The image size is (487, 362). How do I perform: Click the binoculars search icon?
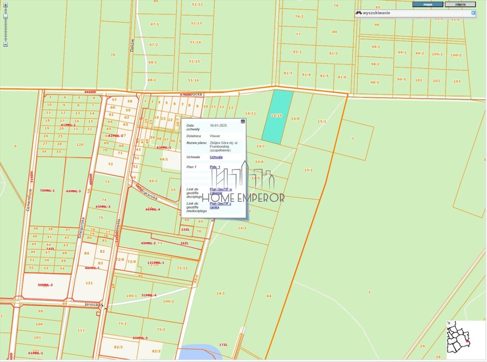click(359, 13)
